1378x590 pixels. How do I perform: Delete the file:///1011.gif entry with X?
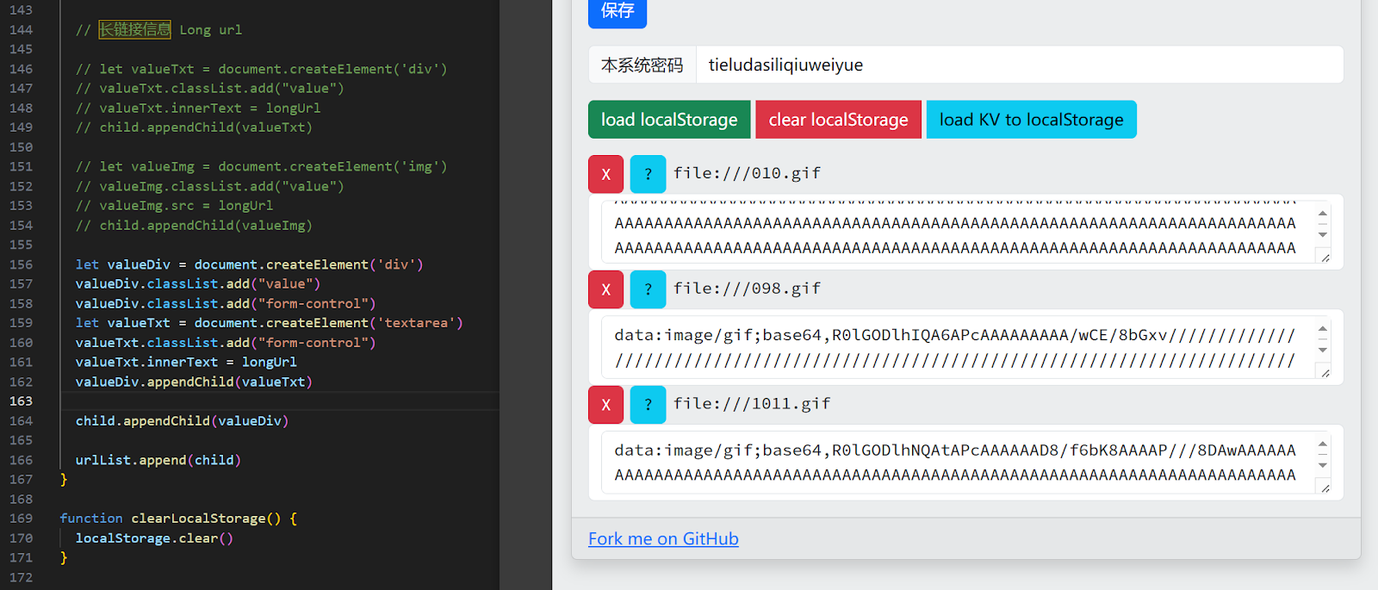(x=605, y=405)
